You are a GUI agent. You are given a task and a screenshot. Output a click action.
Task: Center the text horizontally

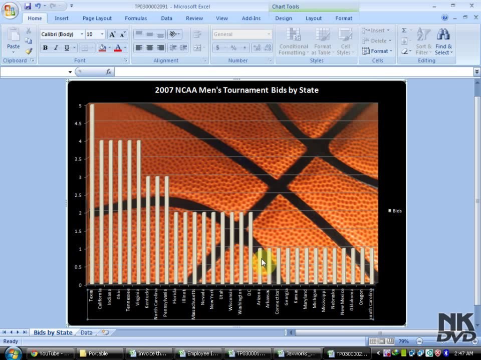coord(150,48)
